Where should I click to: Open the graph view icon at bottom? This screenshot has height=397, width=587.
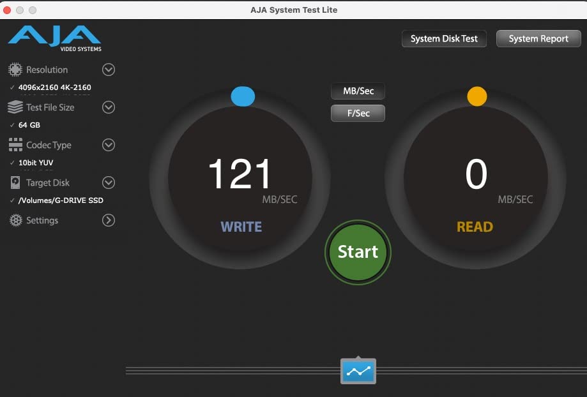tap(358, 371)
